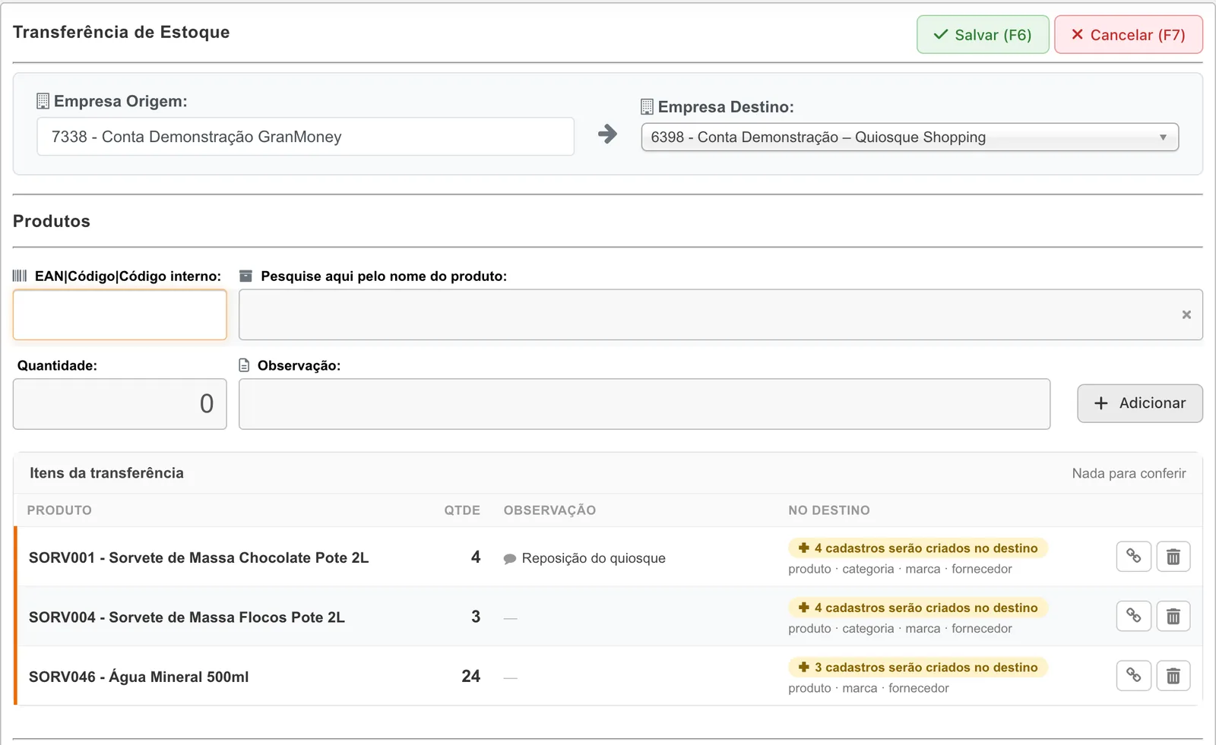Save the transfer with Salvar (F6)
The image size is (1216, 745).
pos(983,35)
